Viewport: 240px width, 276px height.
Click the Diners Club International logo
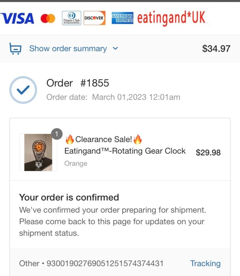pos(72,18)
